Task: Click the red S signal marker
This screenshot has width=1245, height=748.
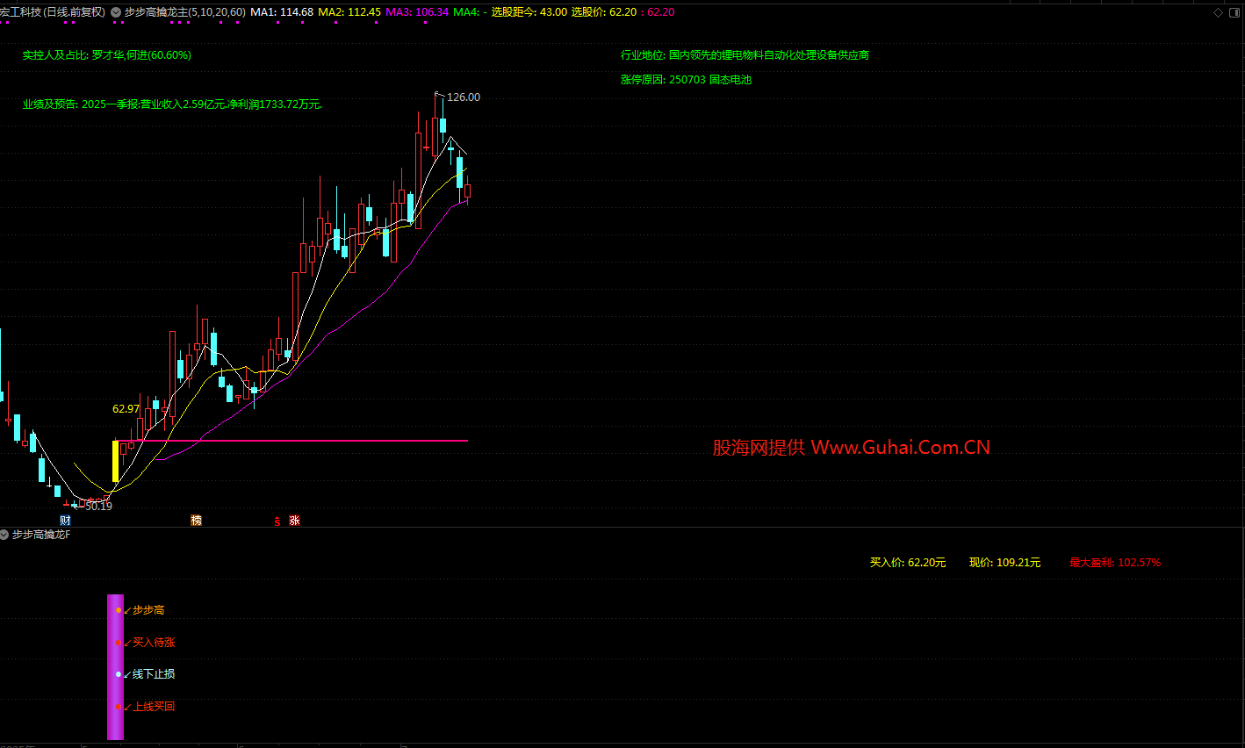Action: tap(277, 521)
